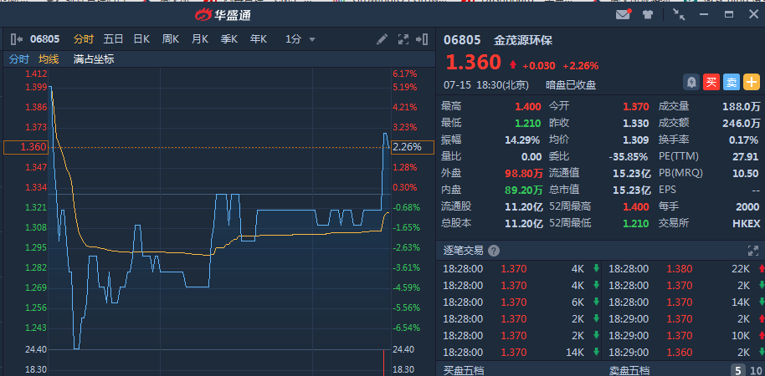765x376 pixels.
Task: Click the 交易所 value HKEX
Action: [746, 224]
